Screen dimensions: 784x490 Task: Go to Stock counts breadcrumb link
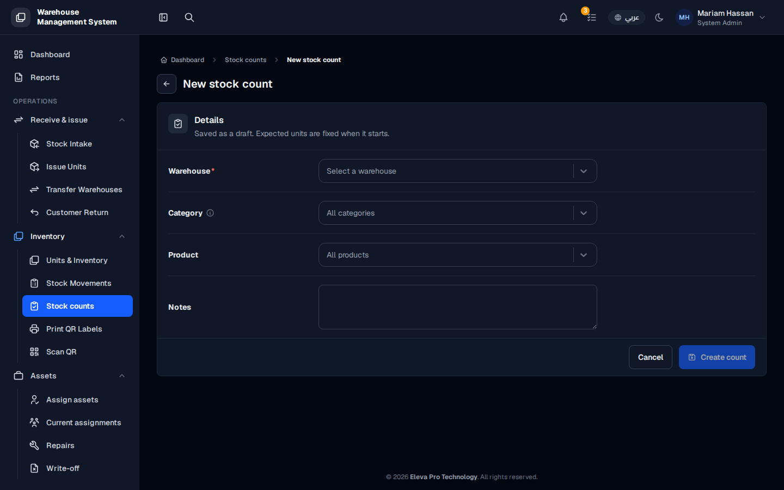tap(246, 60)
